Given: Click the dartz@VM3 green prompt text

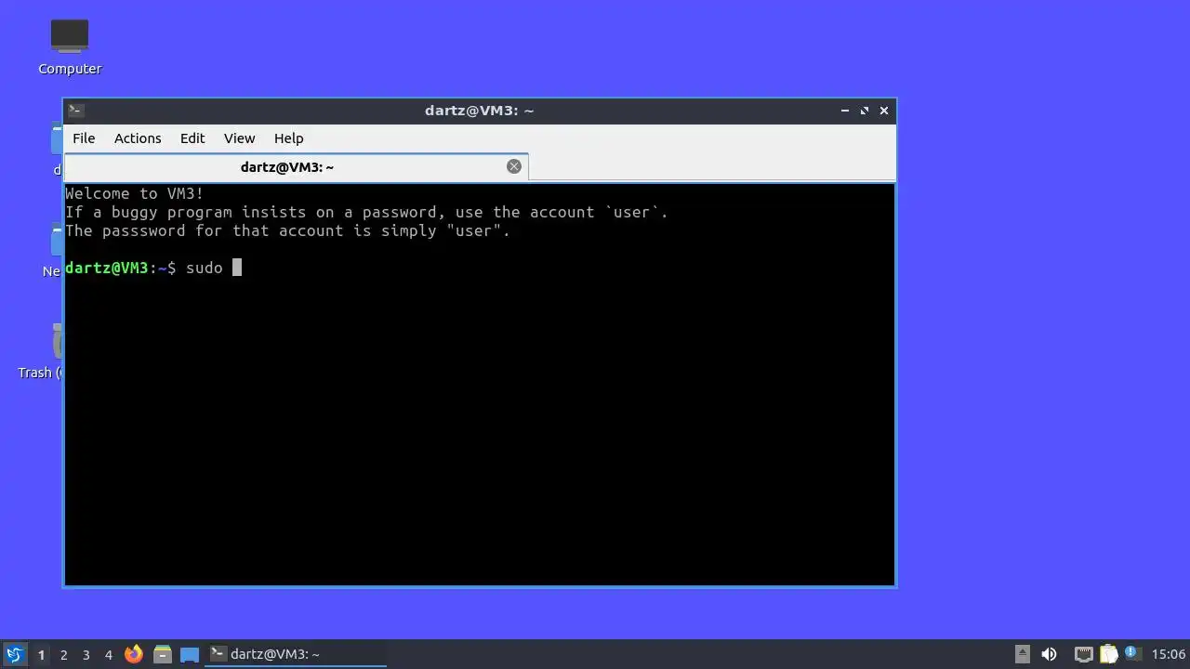Looking at the screenshot, I should click(x=107, y=268).
